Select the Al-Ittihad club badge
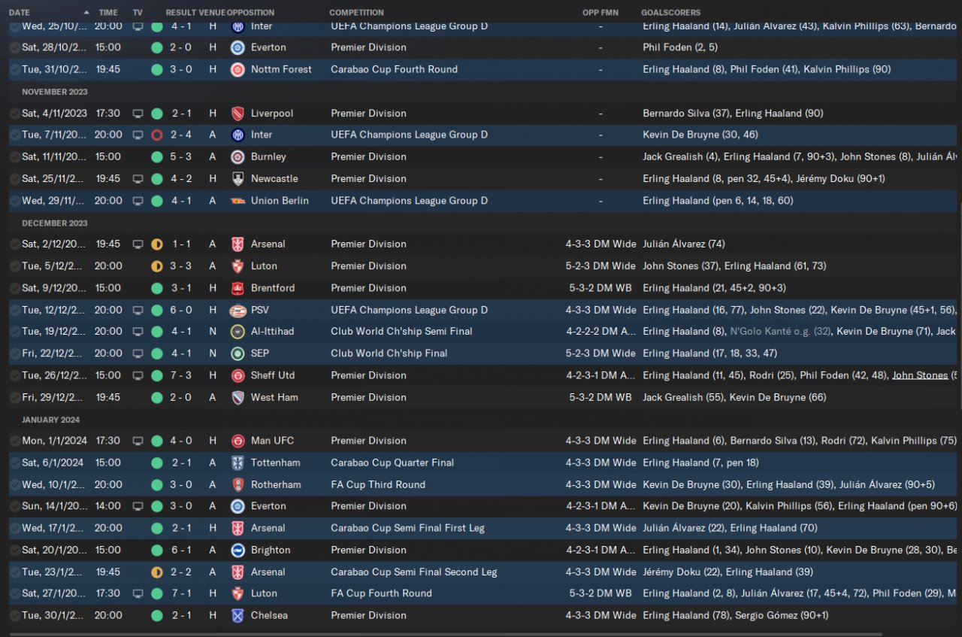This screenshot has width=962, height=637. click(237, 332)
